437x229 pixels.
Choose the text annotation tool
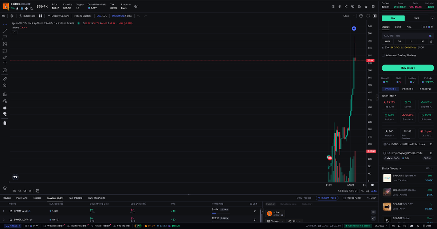point(5,64)
